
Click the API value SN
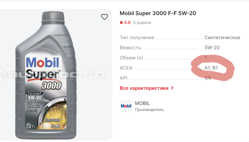tap(208, 78)
